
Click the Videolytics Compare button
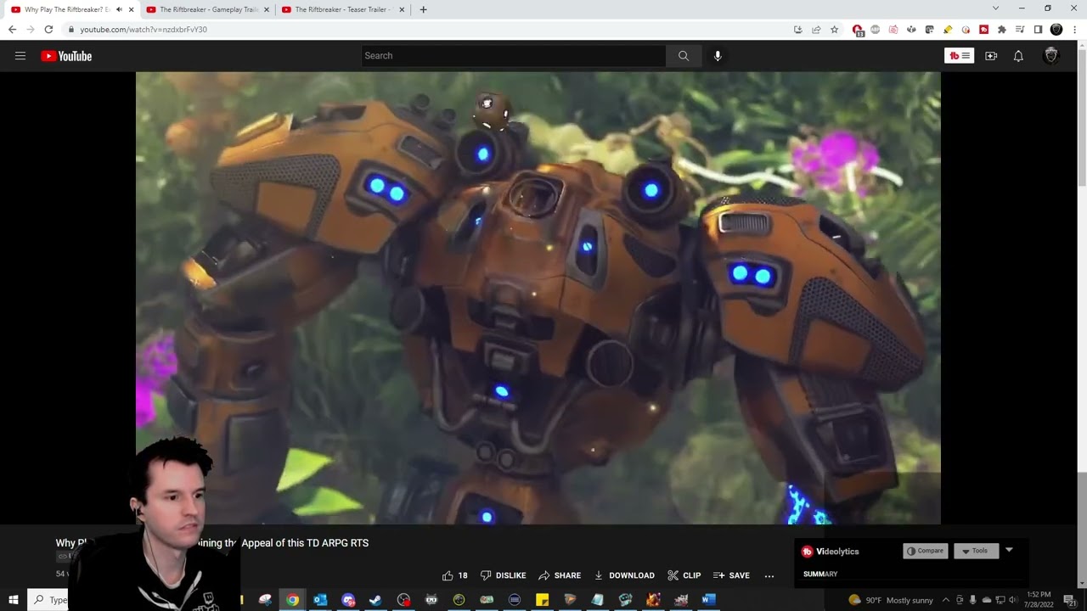click(x=926, y=551)
